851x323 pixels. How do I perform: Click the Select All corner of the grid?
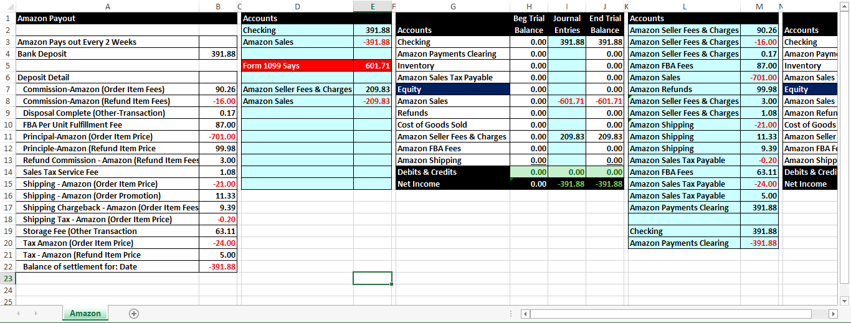7,6
